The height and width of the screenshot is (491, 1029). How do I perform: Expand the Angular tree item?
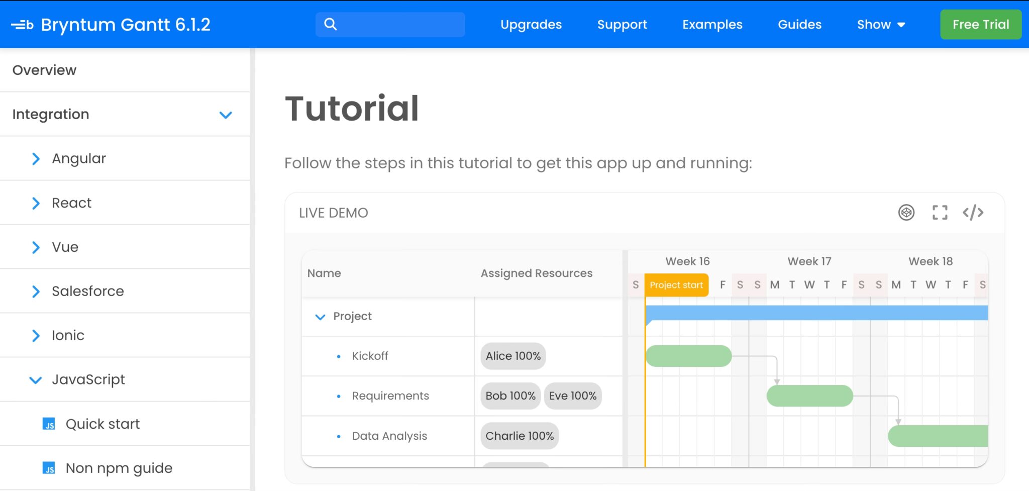pos(36,159)
